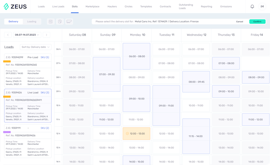Click Cancel in the slot selection bar
The width and height of the screenshot is (270, 165).
point(240,22)
